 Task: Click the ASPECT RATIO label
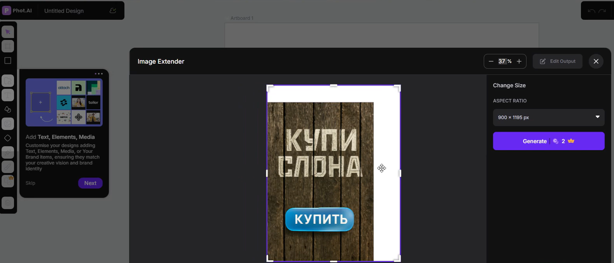[x=510, y=101]
